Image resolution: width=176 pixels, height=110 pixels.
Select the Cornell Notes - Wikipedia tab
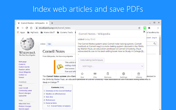tap(32, 23)
